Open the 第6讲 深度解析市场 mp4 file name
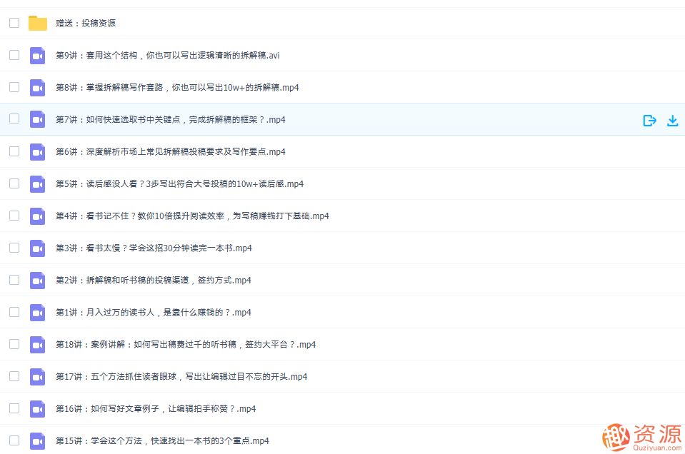Screen dimensions: 685x454 pyautogui.click(x=170, y=152)
